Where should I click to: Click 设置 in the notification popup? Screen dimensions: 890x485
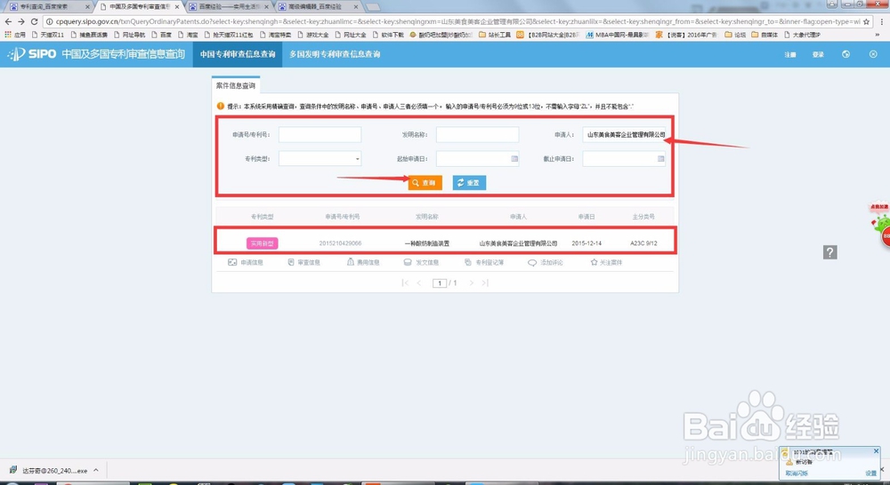[870, 473]
